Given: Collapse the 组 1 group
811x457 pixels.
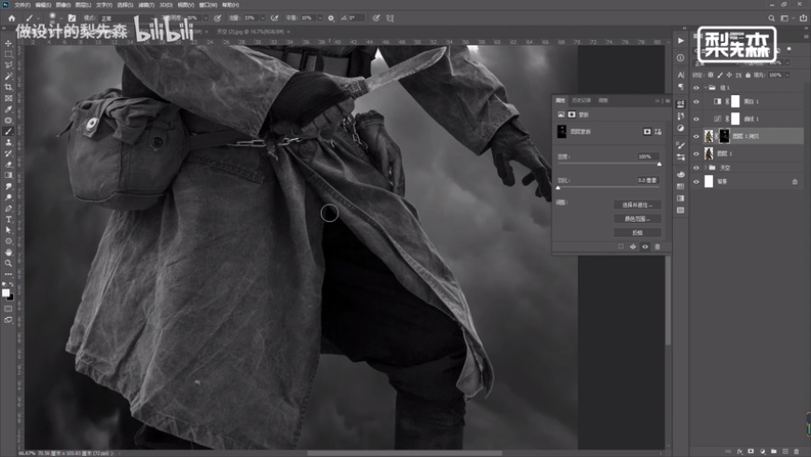Looking at the screenshot, I should point(705,88).
